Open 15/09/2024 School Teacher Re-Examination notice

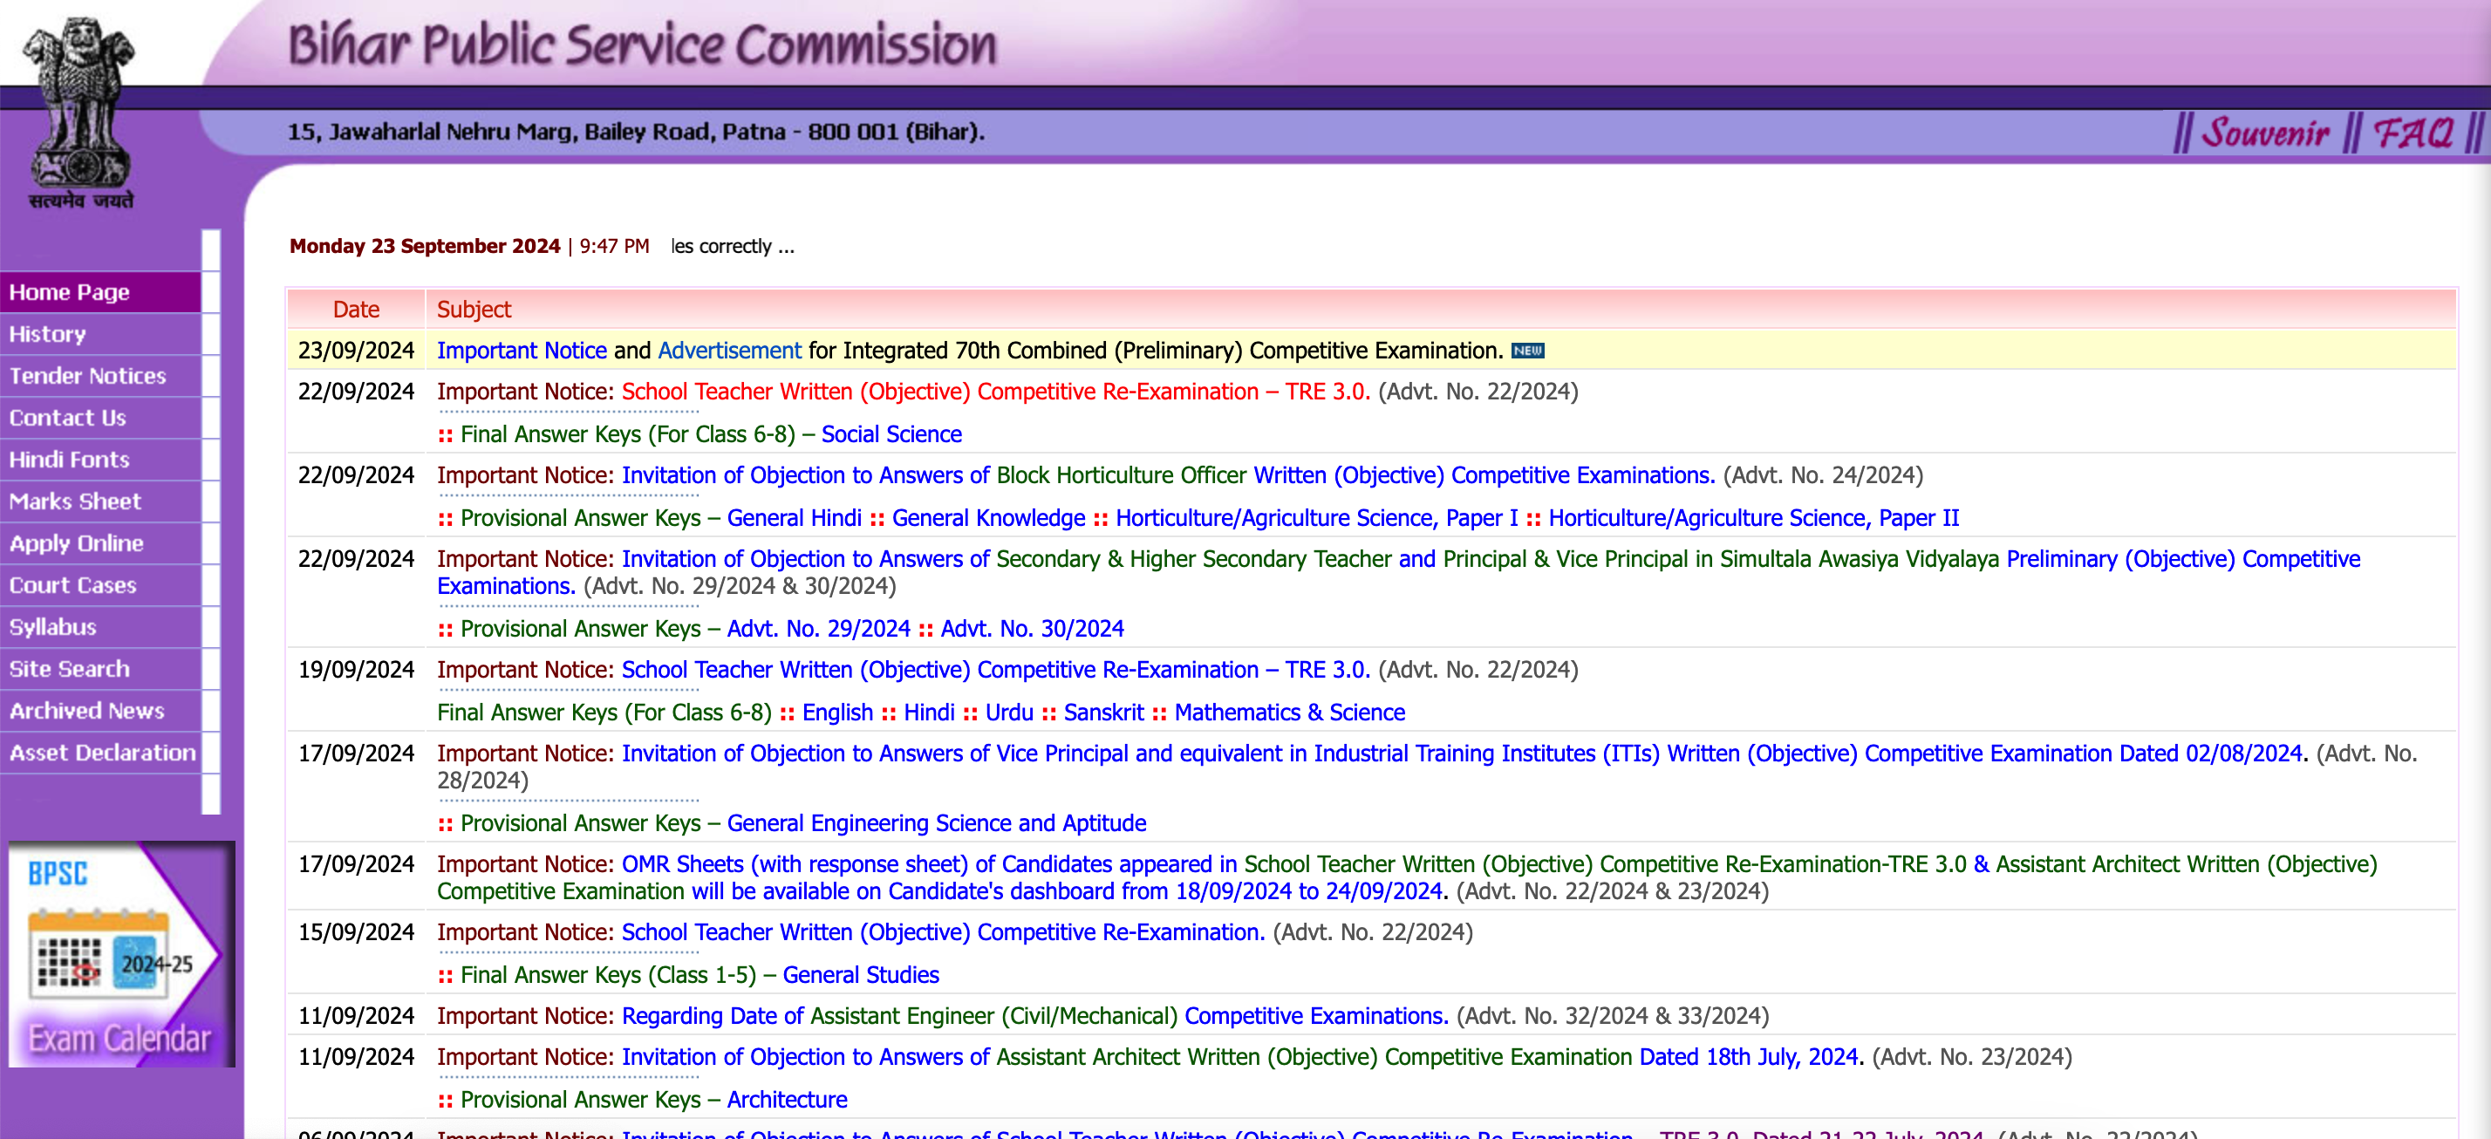(x=943, y=932)
